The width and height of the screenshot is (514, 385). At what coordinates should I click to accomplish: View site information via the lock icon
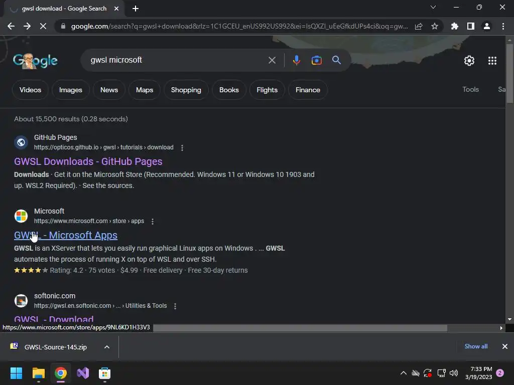click(x=63, y=26)
